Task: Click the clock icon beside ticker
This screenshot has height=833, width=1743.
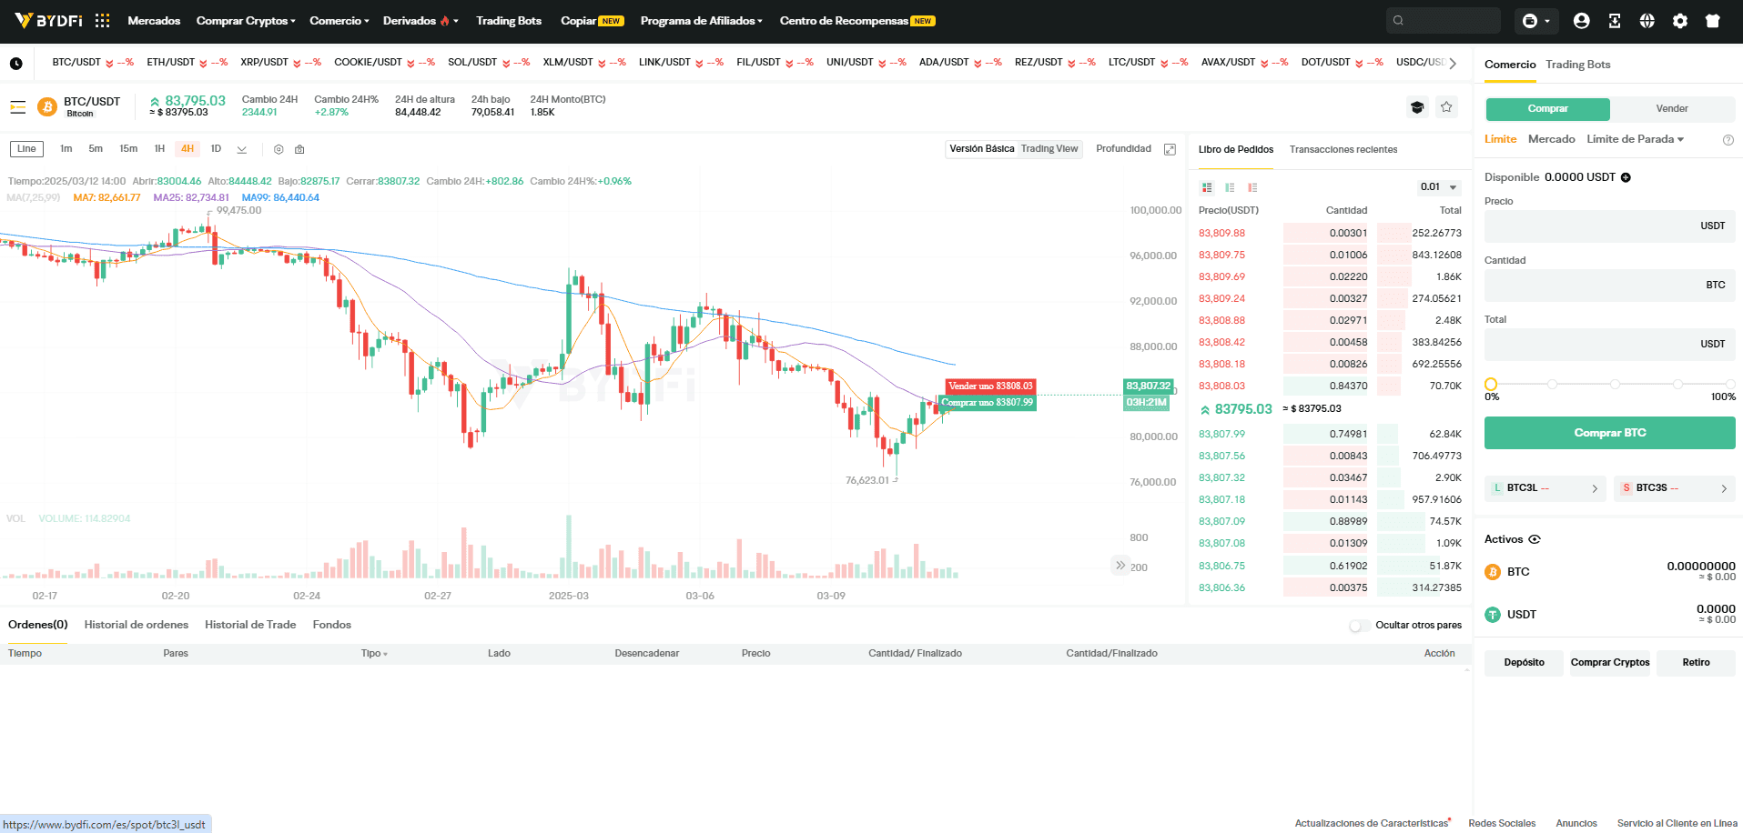Action: coord(16,64)
